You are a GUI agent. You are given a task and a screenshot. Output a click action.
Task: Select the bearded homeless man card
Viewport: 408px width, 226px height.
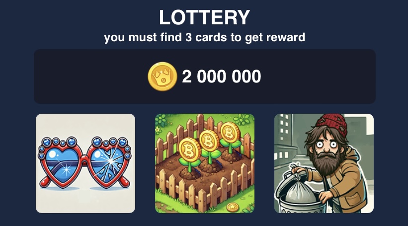coord(324,163)
